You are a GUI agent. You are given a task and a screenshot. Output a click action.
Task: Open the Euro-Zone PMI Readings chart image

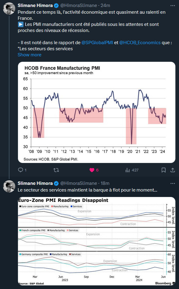[96, 241]
